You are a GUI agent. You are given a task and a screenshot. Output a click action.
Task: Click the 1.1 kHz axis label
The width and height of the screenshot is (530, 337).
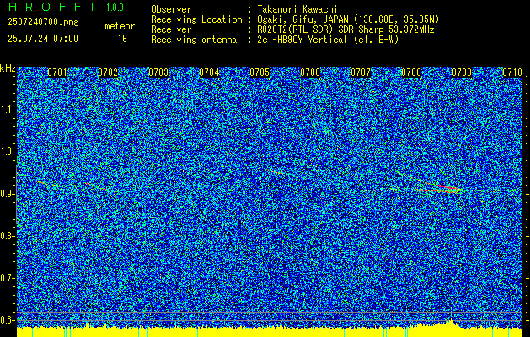7,110
